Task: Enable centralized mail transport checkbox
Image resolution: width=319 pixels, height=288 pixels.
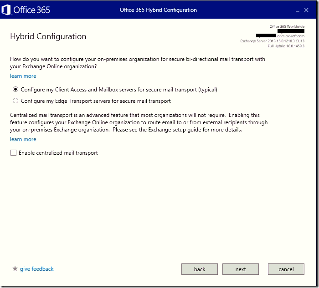Action: (13, 153)
